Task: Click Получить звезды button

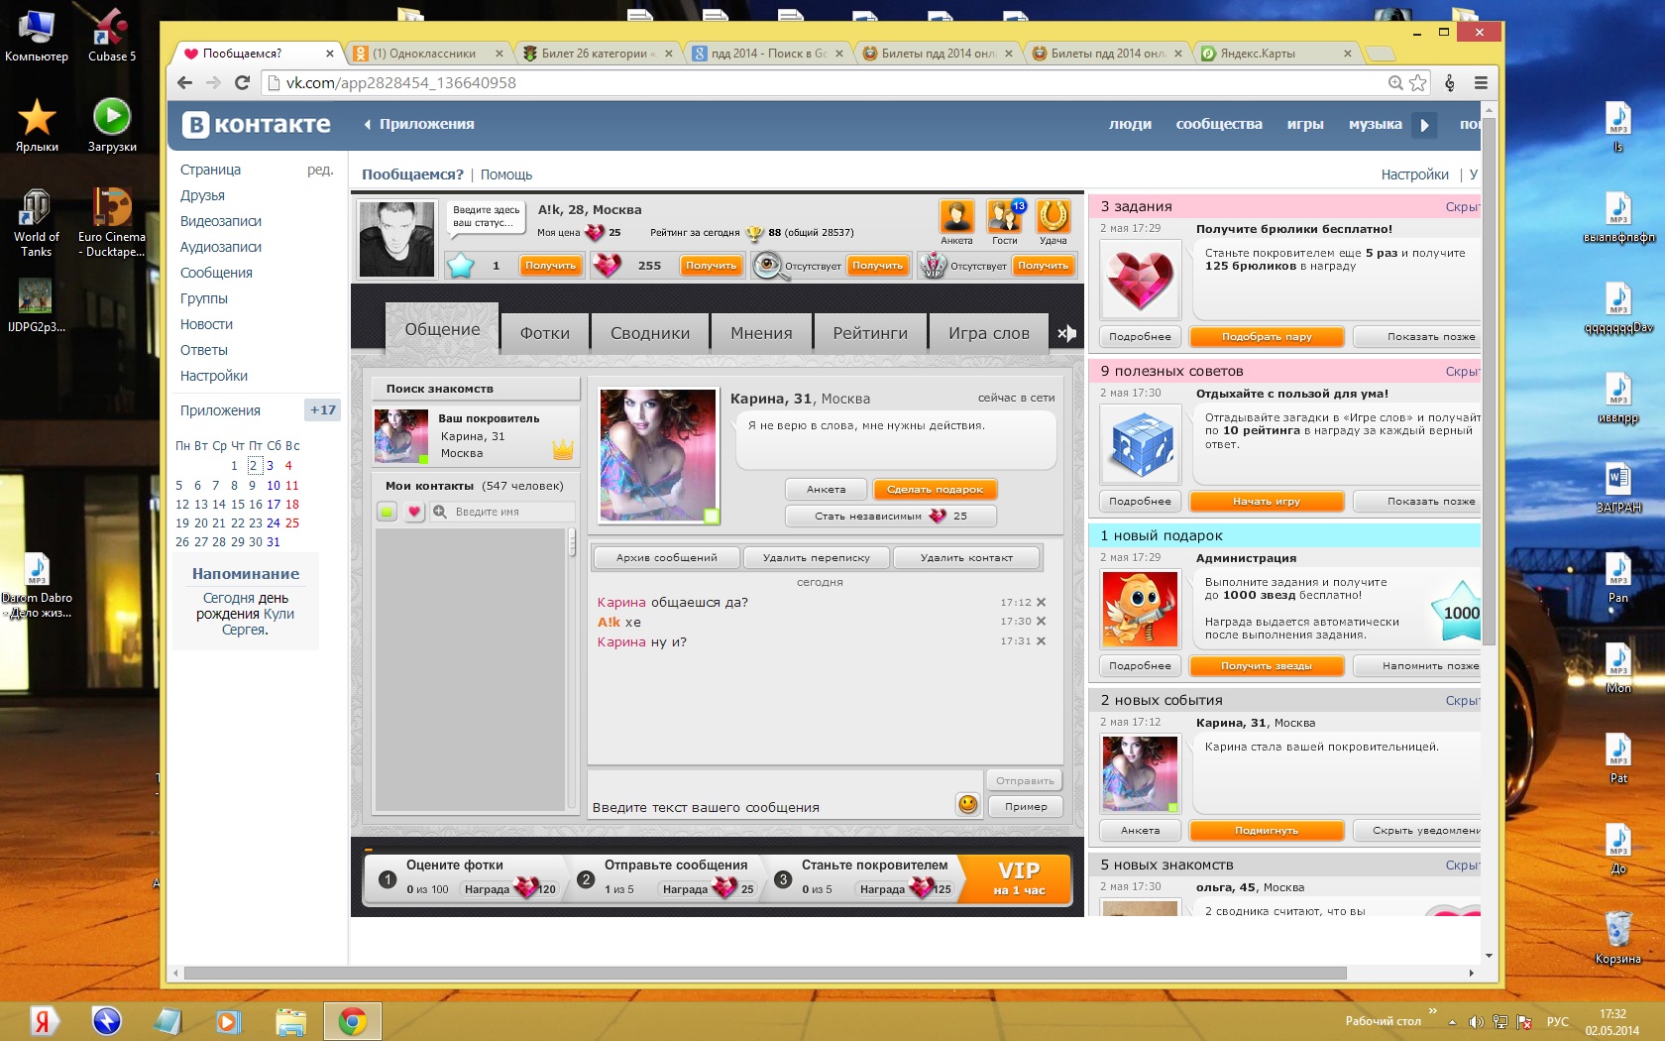Action: pos(1267,666)
